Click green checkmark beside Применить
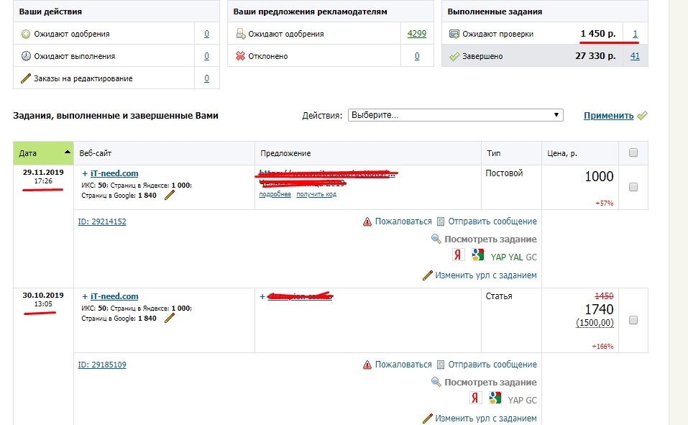 642,115
